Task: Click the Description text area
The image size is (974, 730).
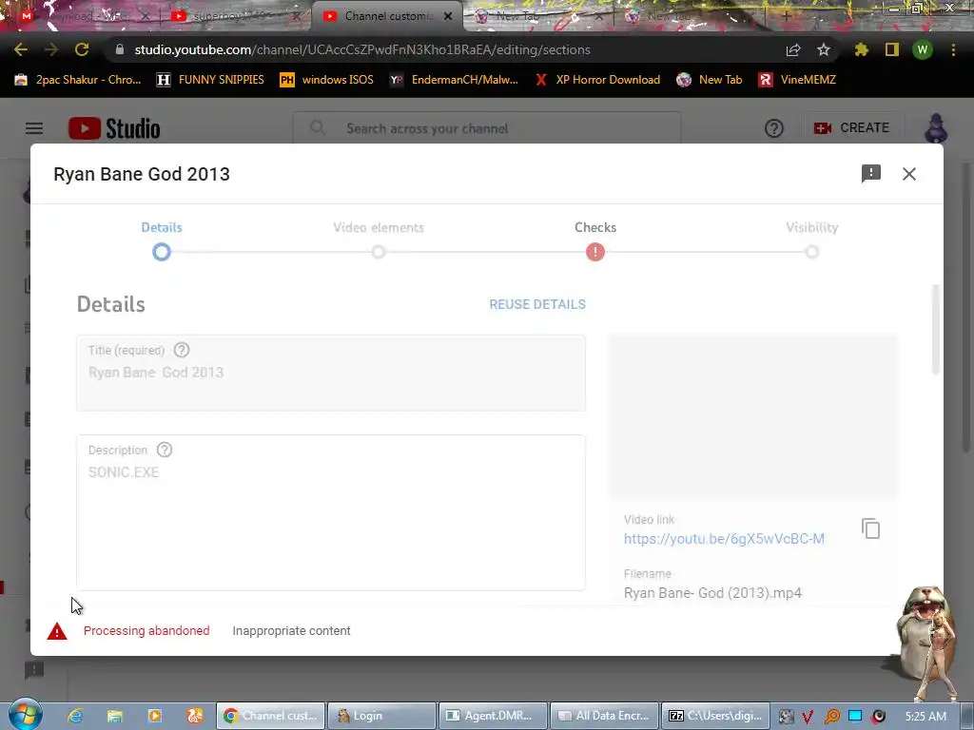Action: tap(330, 512)
